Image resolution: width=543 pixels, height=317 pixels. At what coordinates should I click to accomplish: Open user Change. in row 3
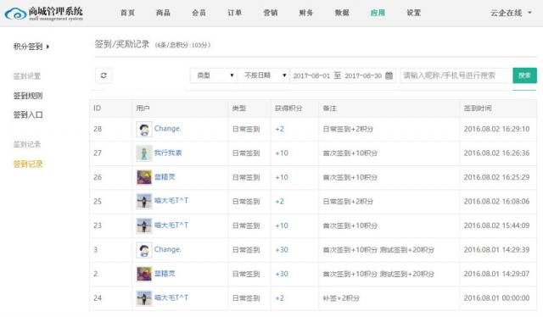coord(168,249)
